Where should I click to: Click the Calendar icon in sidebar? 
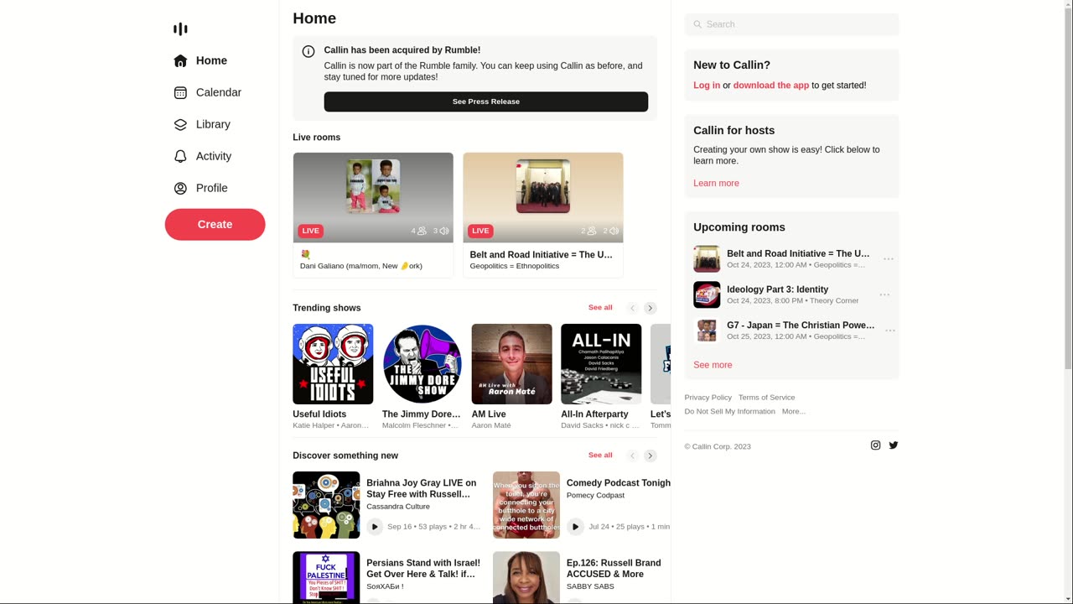[180, 92]
